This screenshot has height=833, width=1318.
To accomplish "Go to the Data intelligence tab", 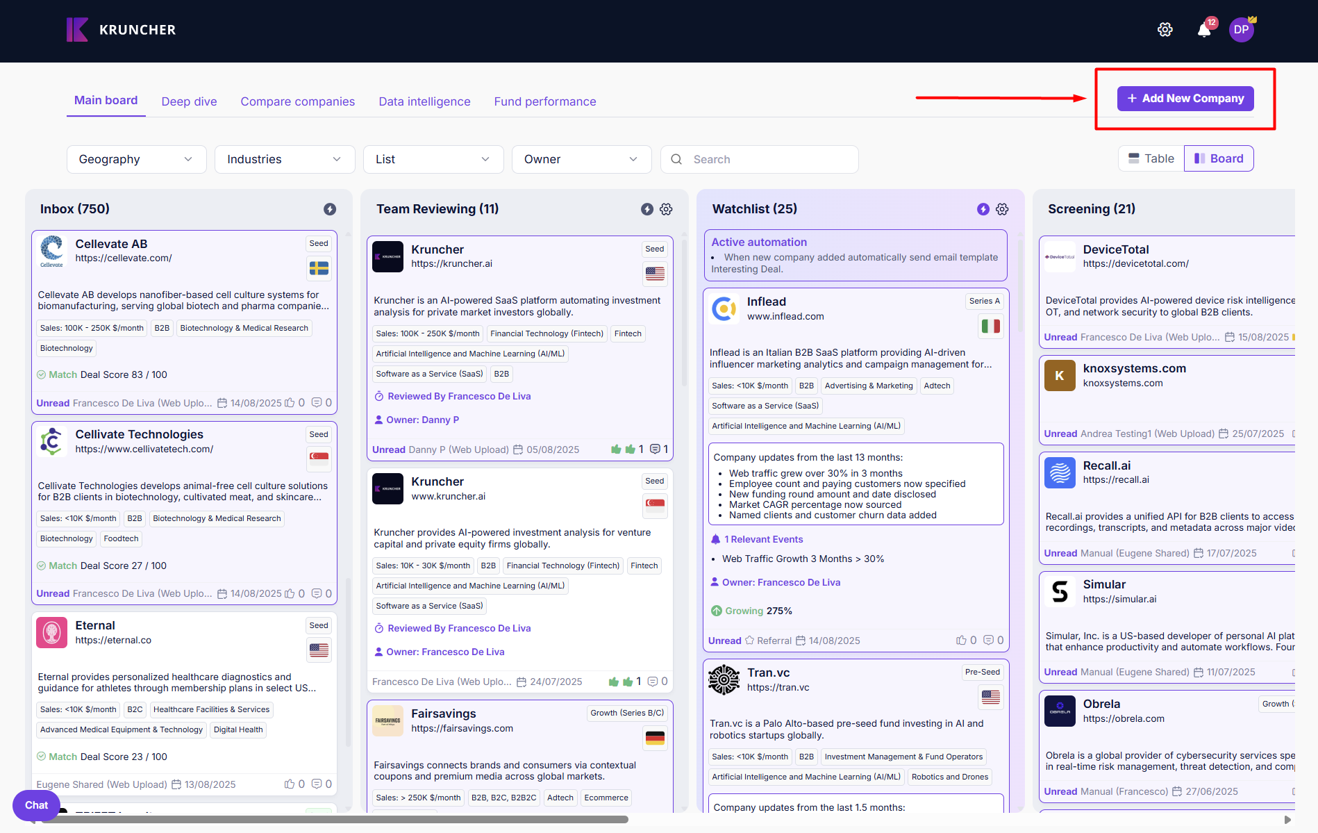I will click(424, 101).
